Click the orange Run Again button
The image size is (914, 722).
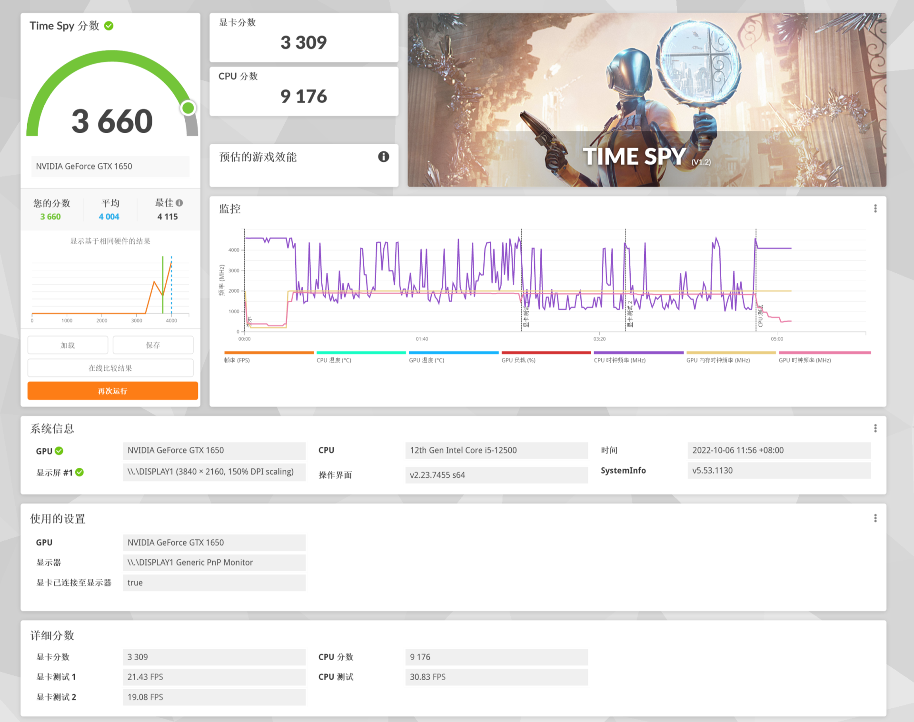coord(112,391)
